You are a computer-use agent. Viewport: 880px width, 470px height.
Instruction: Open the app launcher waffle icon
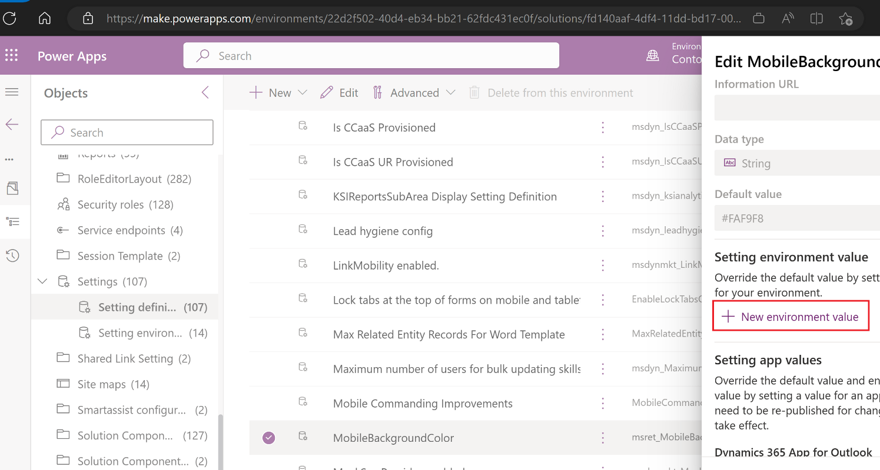point(12,56)
